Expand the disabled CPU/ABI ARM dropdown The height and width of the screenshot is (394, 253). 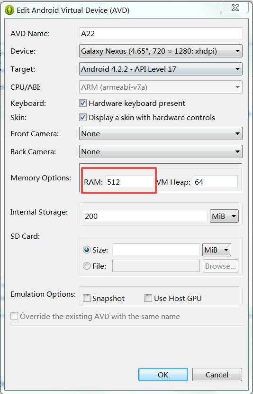point(161,87)
